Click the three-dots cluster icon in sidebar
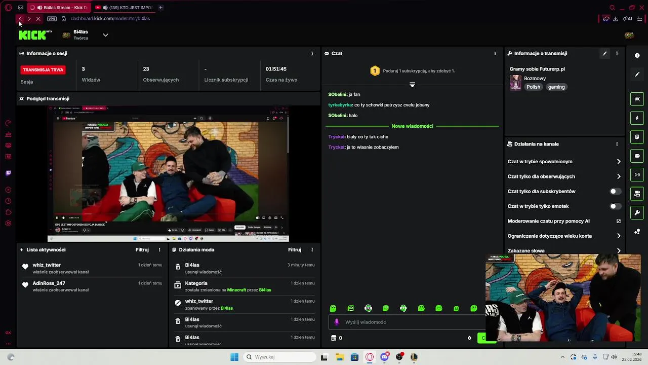The width and height of the screenshot is (648, 365). point(637,232)
